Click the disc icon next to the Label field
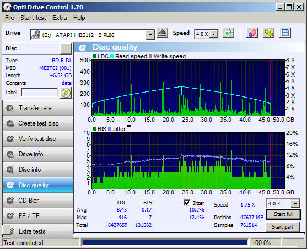The image size is (307, 249). (66, 93)
